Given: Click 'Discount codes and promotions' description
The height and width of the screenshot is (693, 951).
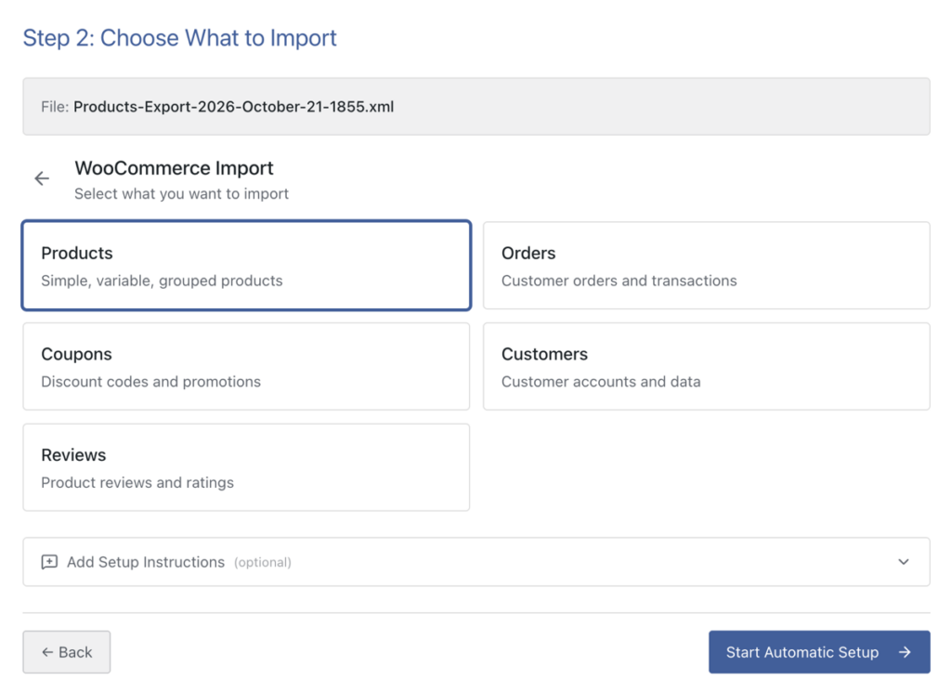Looking at the screenshot, I should coord(151,382).
